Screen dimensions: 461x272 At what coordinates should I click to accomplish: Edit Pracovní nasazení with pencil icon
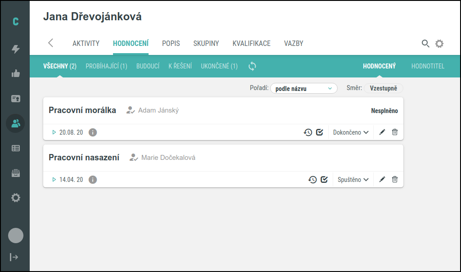coord(382,180)
